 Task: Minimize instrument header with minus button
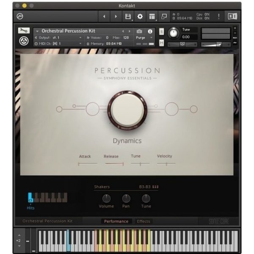point(235,33)
